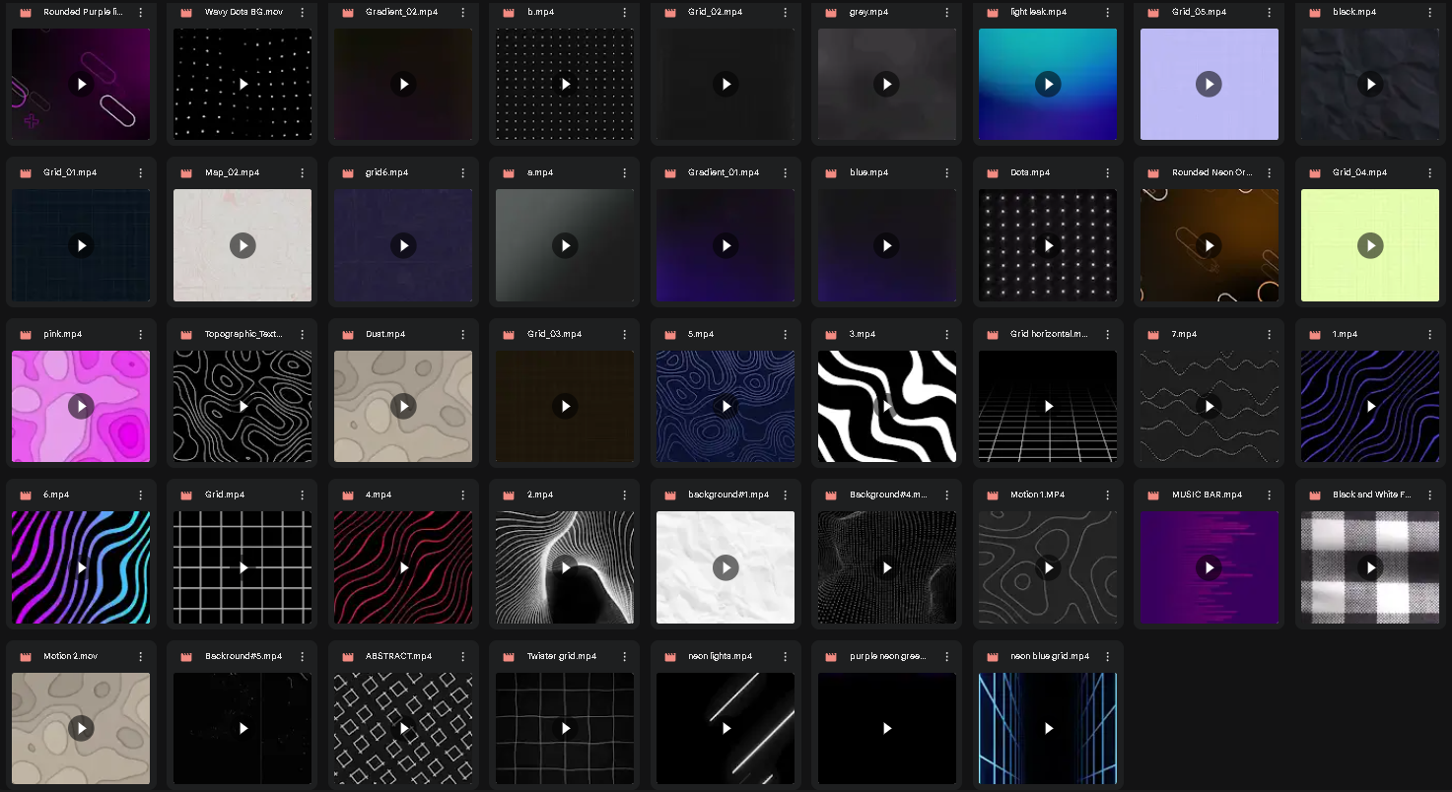The image size is (1452, 792).
Task: Open the kebab menu on Grid_05.mp4
Action: [x=1269, y=13]
